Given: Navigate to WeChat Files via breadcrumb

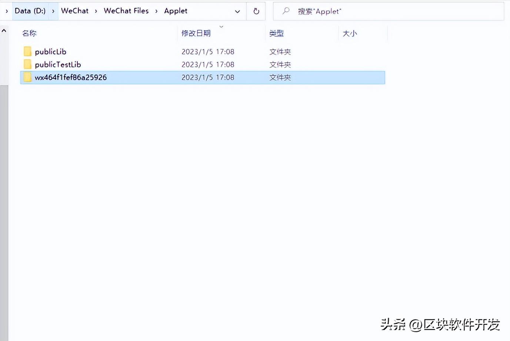Looking at the screenshot, I should [x=126, y=11].
